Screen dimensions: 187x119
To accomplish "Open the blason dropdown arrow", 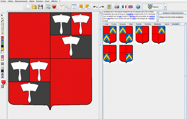I will pos(165,6).
